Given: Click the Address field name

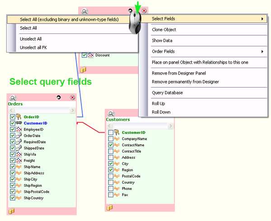Looking at the screenshot, I should pos(128,157).
